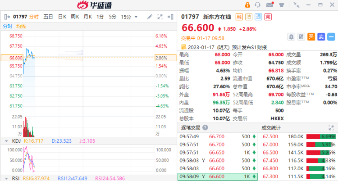Collapse right panel arrow icon
Screen dimensions: 338x181
pyautogui.click(x=170, y=17)
